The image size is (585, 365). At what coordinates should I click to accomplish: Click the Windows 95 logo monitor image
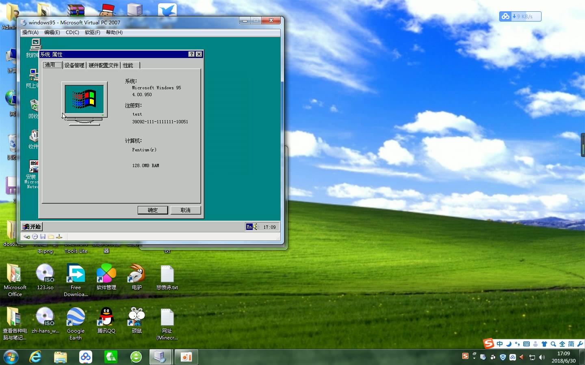[84, 103]
